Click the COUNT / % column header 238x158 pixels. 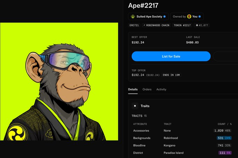(x=225, y=124)
